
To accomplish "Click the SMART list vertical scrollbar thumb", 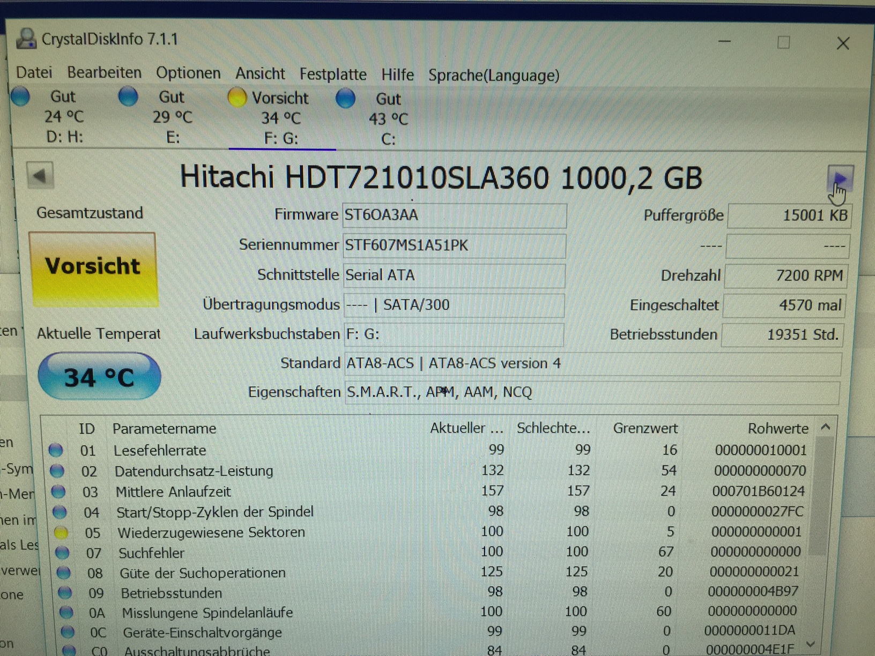I will [x=821, y=496].
